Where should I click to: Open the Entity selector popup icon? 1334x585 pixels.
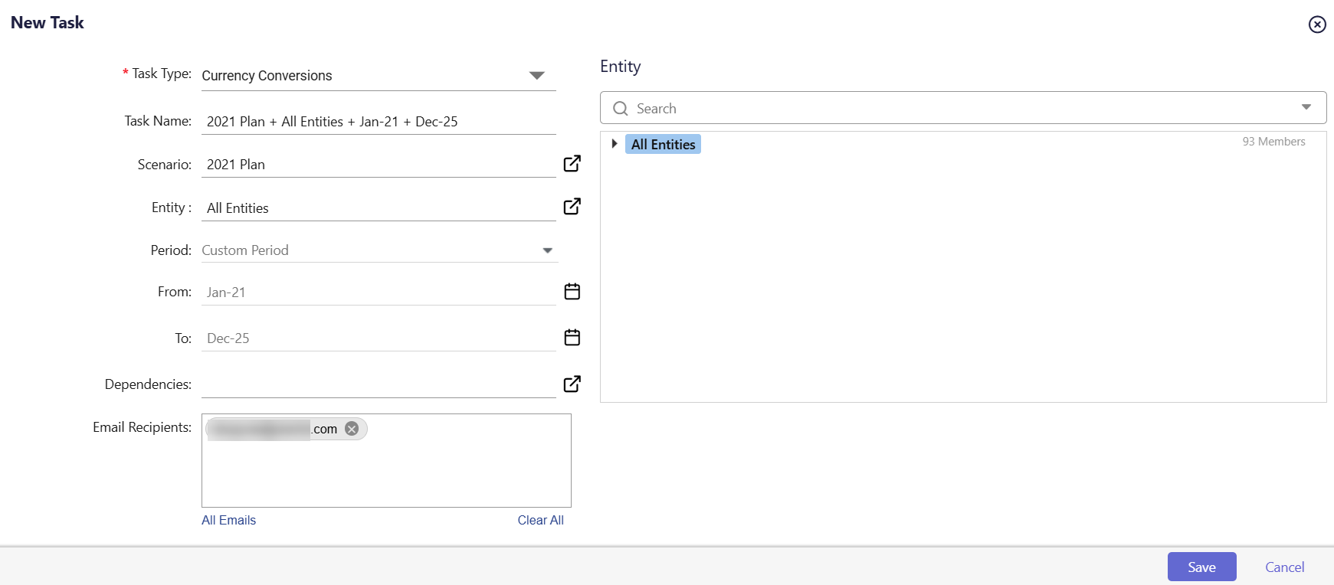click(572, 207)
